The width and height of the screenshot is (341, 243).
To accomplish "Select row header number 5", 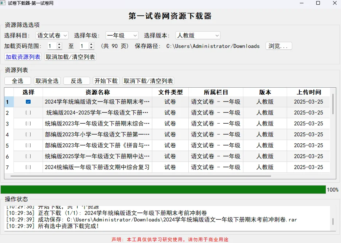I will (9, 146).
